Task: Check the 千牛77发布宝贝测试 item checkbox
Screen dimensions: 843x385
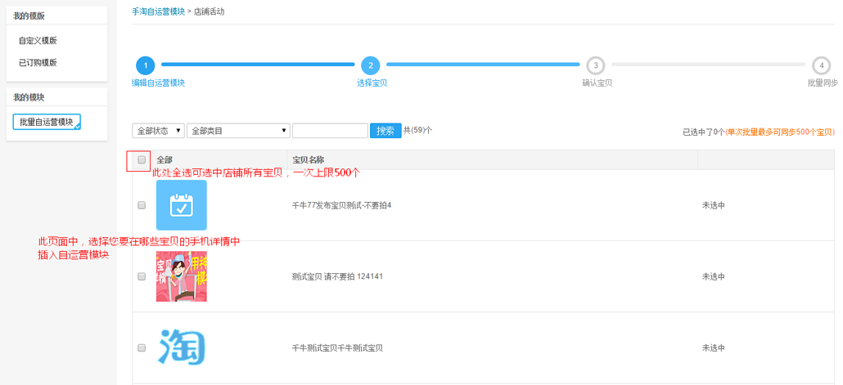Action: (x=142, y=205)
